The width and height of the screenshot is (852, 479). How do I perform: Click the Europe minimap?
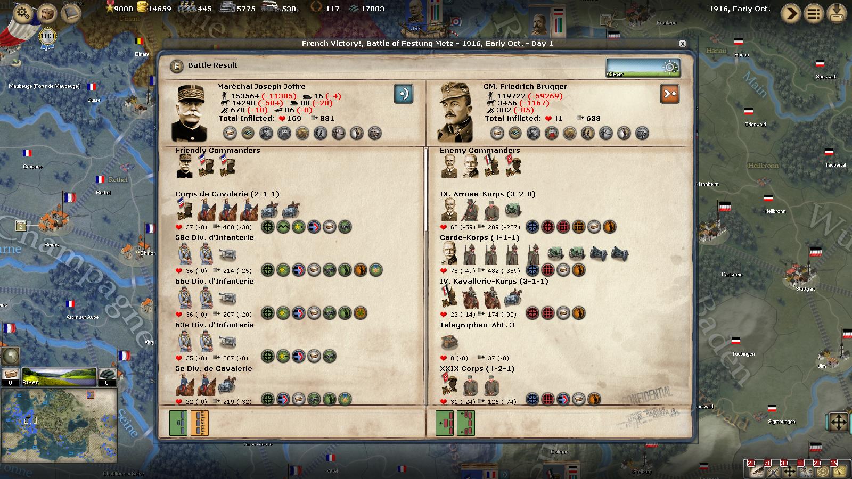point(59,426)
